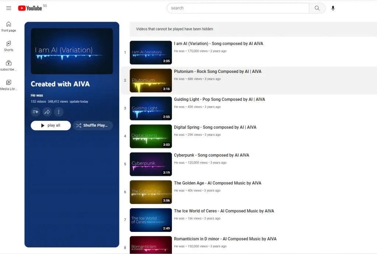
Task: Go to the front page sidebar item
Action: (x=9, y=27)
